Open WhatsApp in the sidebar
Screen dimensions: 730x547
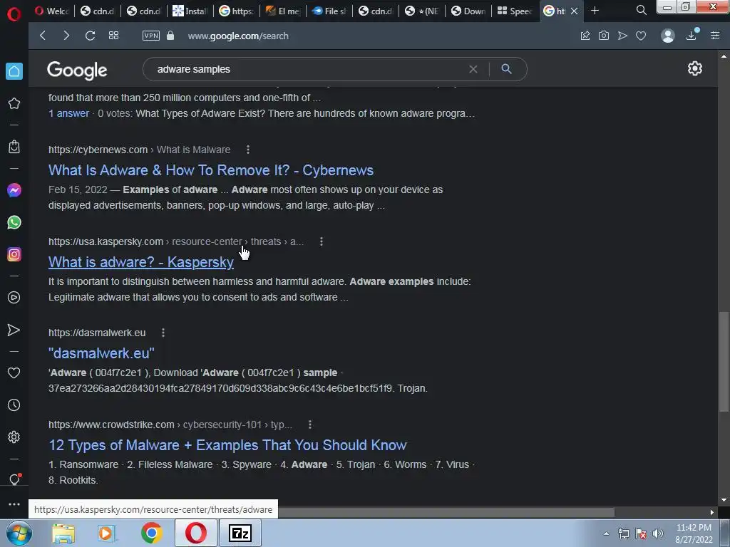click(14, 222)
